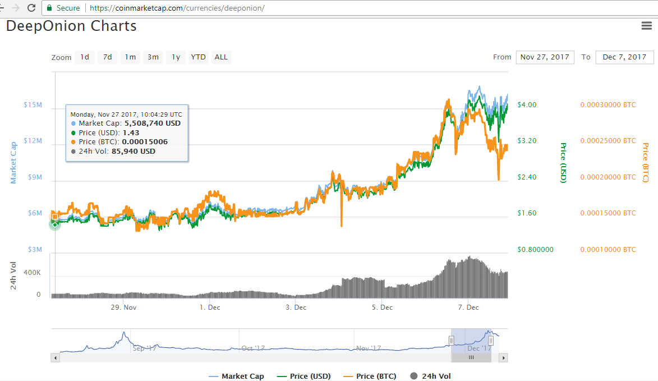Click the 0.00020000 BTC axis label
The image size is (658, 381).
[x=608, y=177]
